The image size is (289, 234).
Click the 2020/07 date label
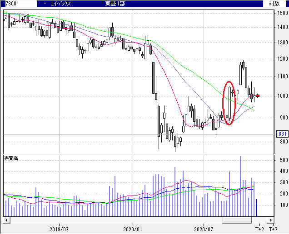point(204,229)
